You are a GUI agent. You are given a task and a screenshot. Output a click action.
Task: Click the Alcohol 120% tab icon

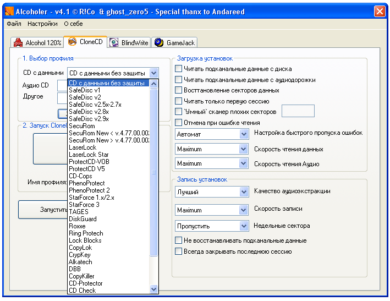18,42
